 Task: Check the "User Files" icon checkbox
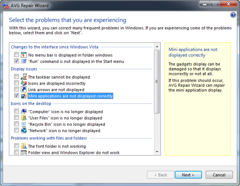coord(16,117)
